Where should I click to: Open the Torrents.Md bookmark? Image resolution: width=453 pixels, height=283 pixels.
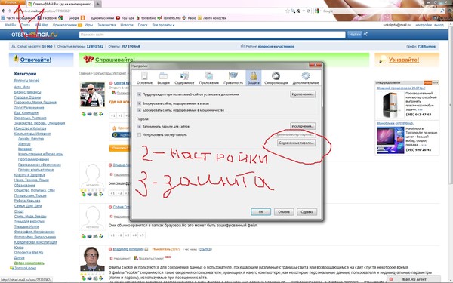(x=169, y=18)
